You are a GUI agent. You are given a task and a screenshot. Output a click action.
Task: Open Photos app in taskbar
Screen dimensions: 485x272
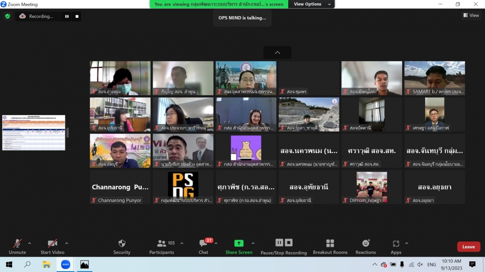[x=85, y=264]
